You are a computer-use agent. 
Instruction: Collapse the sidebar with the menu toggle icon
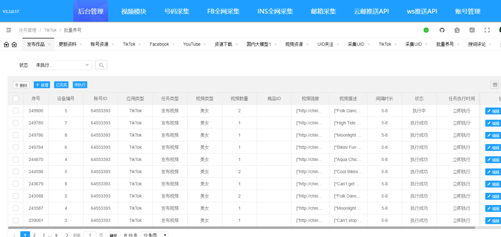[x=9, y=30]
